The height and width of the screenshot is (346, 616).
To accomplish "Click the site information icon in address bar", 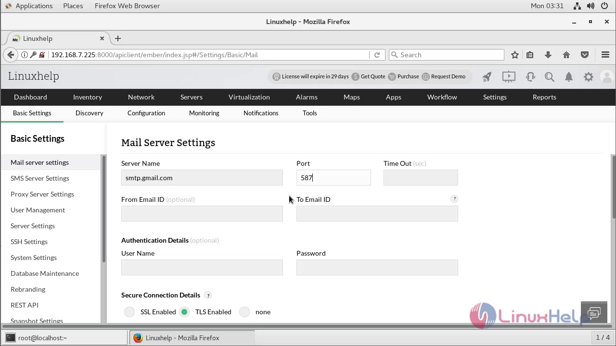I will pyautogui.click(x=25, y=55).
